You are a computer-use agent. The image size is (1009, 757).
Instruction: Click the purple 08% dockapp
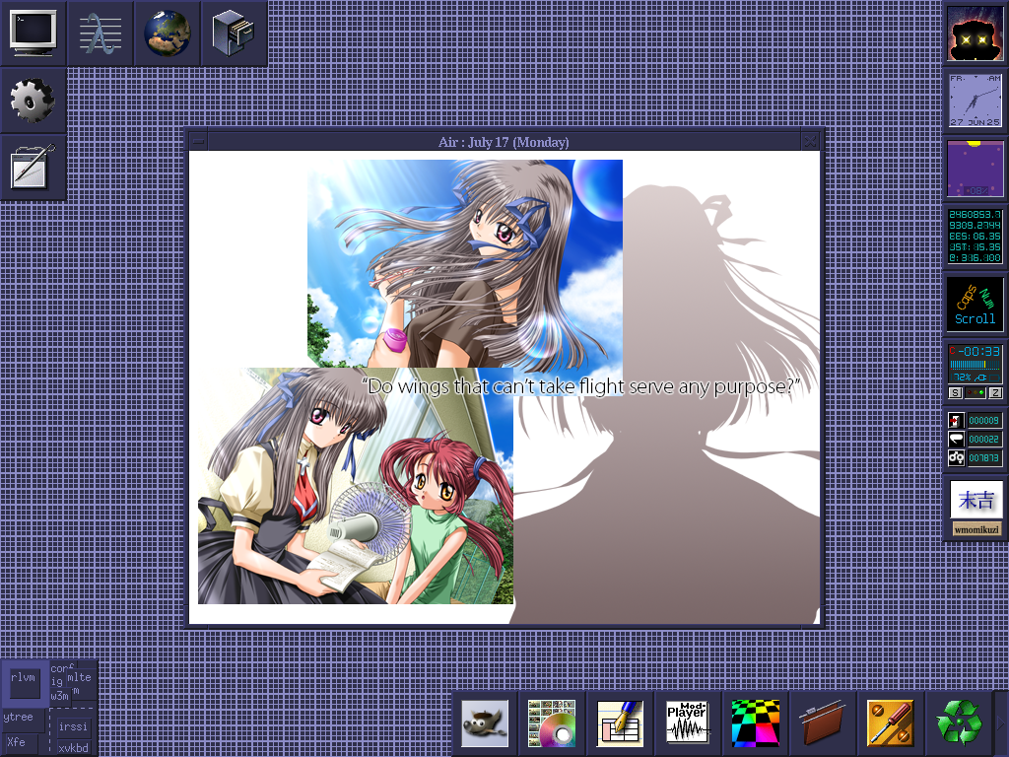coord(975,168)
